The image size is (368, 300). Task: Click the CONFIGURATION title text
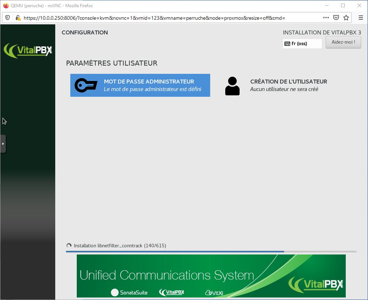85,32
